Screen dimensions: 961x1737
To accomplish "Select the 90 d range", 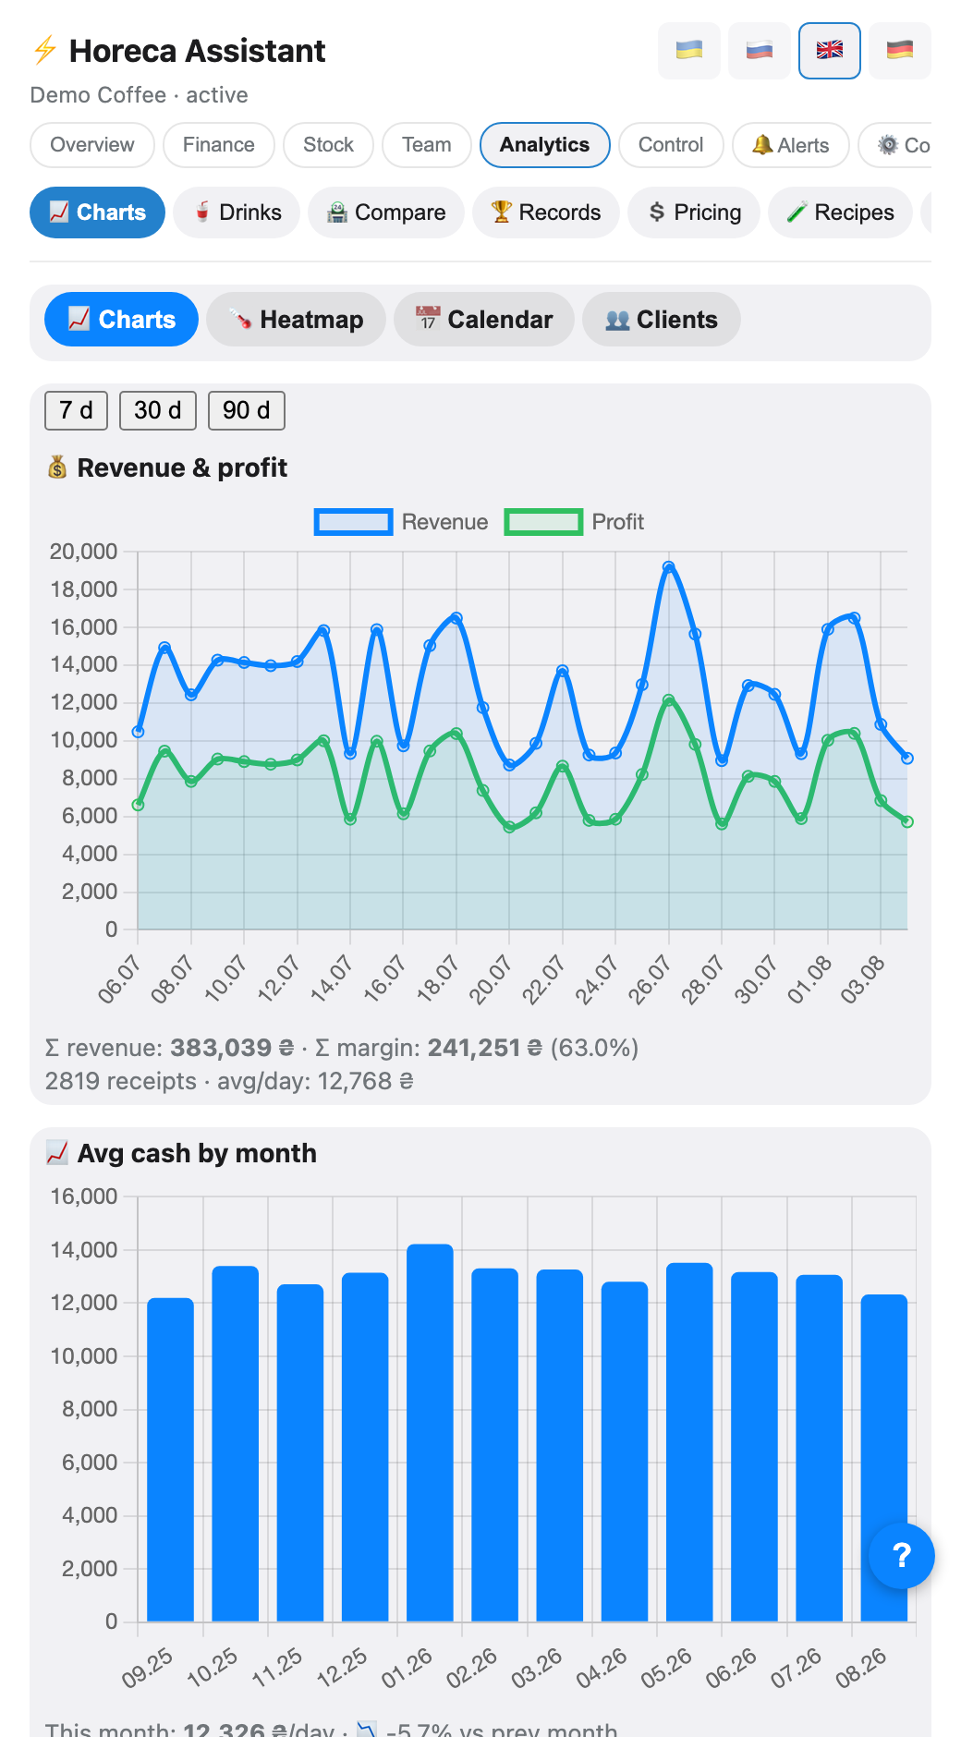I will [x=247, y=410].
